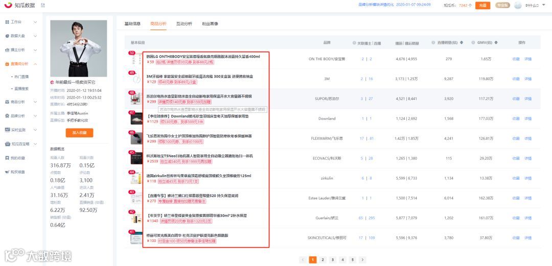Click the orange 加入收藏 button

pos(79,133)
